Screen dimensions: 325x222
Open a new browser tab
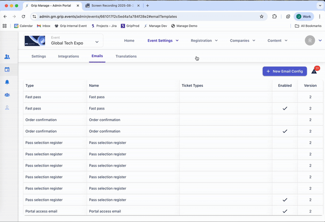click(147, 6)
